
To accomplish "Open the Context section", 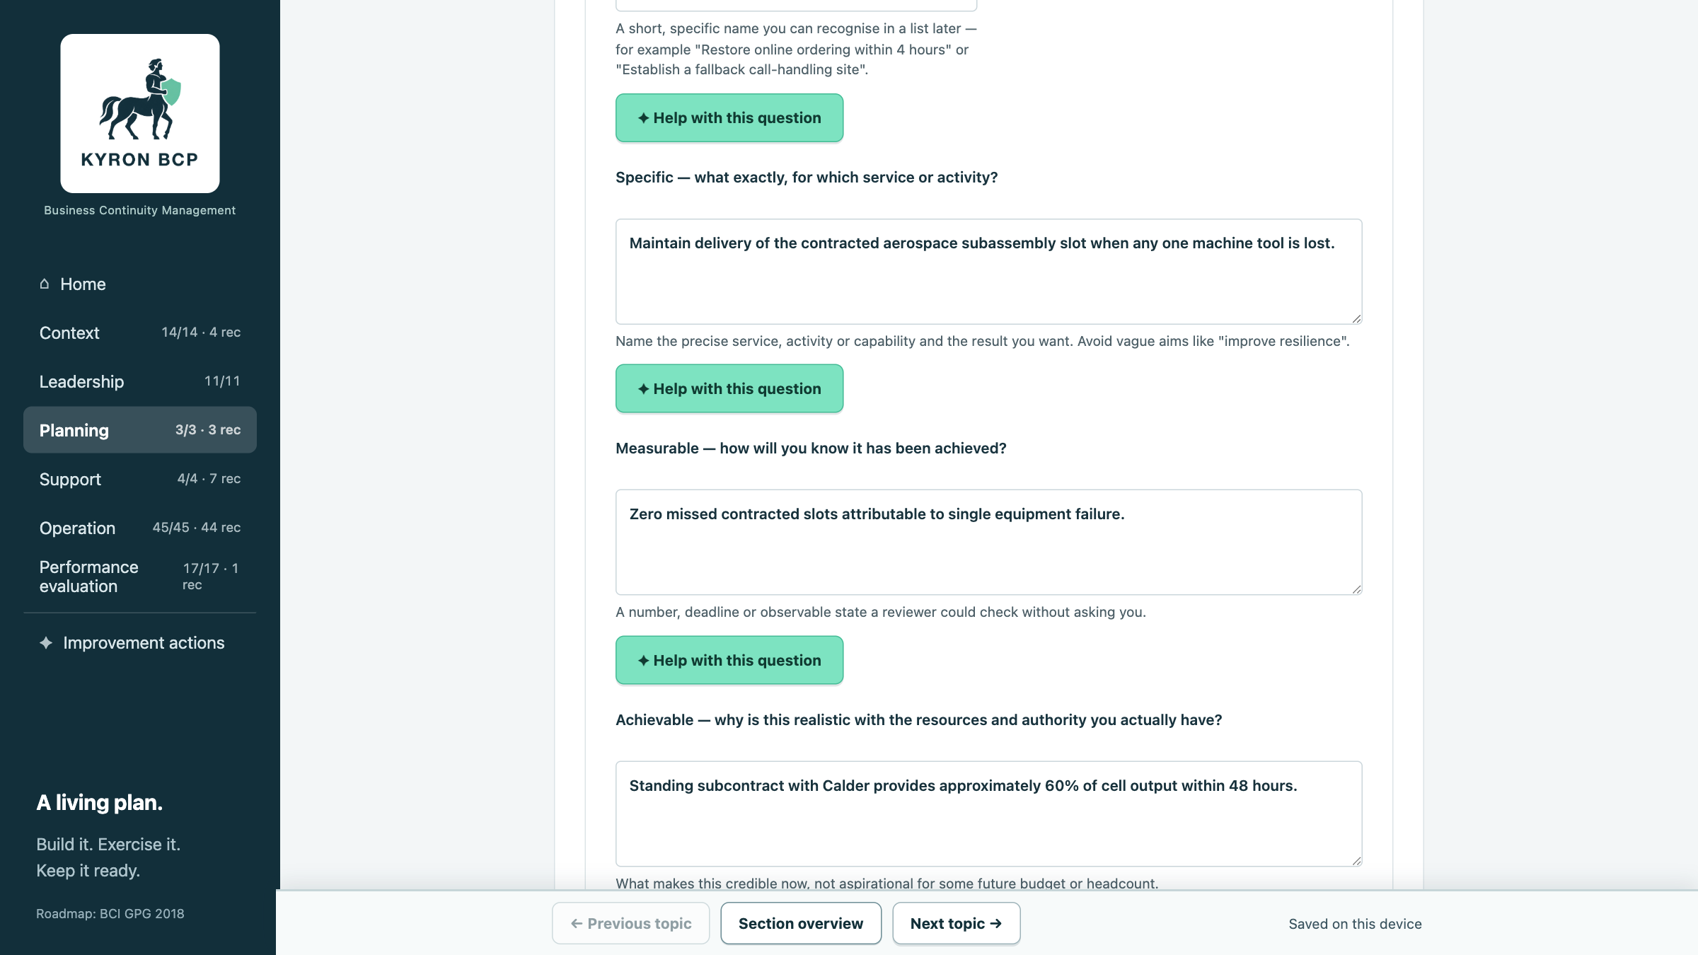I will 140,332.
